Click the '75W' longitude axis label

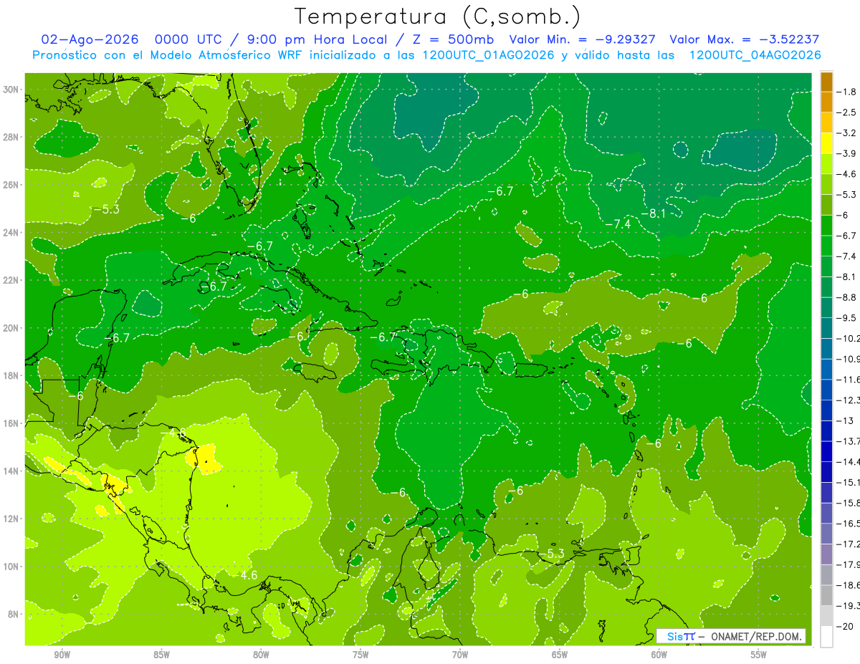pyautogui.click(x=360, y=654)
